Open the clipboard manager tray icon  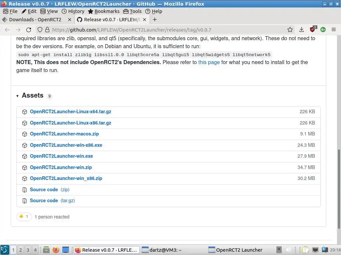tap(306, 250)
